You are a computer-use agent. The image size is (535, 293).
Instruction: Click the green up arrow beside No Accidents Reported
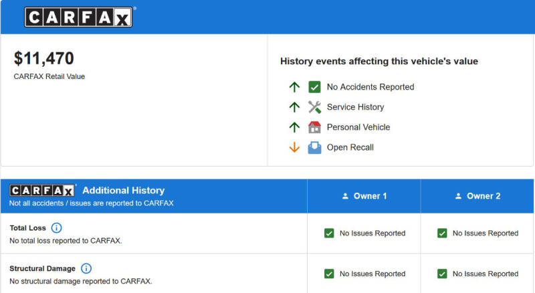point(294,87)
